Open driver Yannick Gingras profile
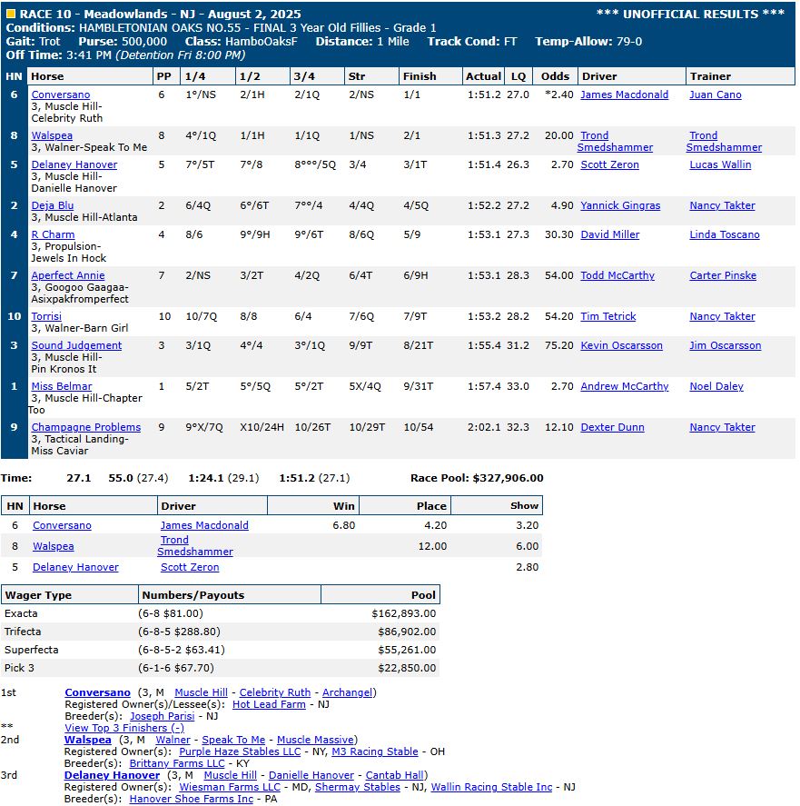The image size is (800, 806). pyautogui.click(x=620, y=205)
